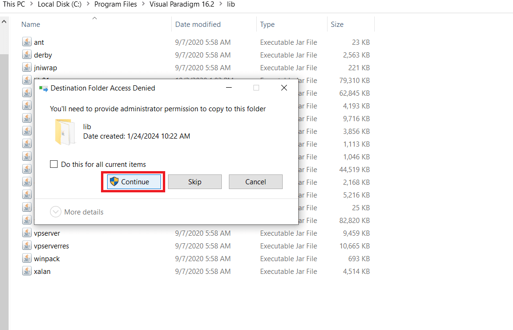The image size is (513, 330).
Task: Select the vpserverres file name
Action: [x=51, y=246]
